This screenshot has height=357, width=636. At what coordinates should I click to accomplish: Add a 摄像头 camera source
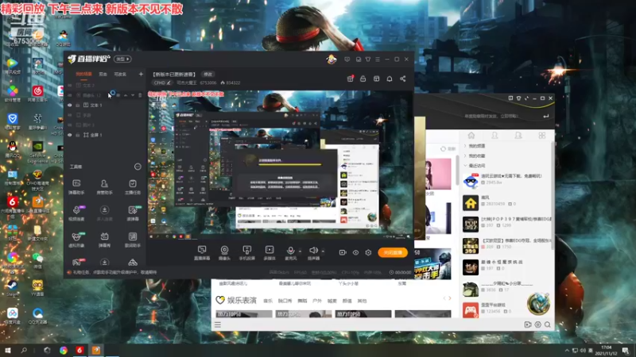[x=224, y=252]
